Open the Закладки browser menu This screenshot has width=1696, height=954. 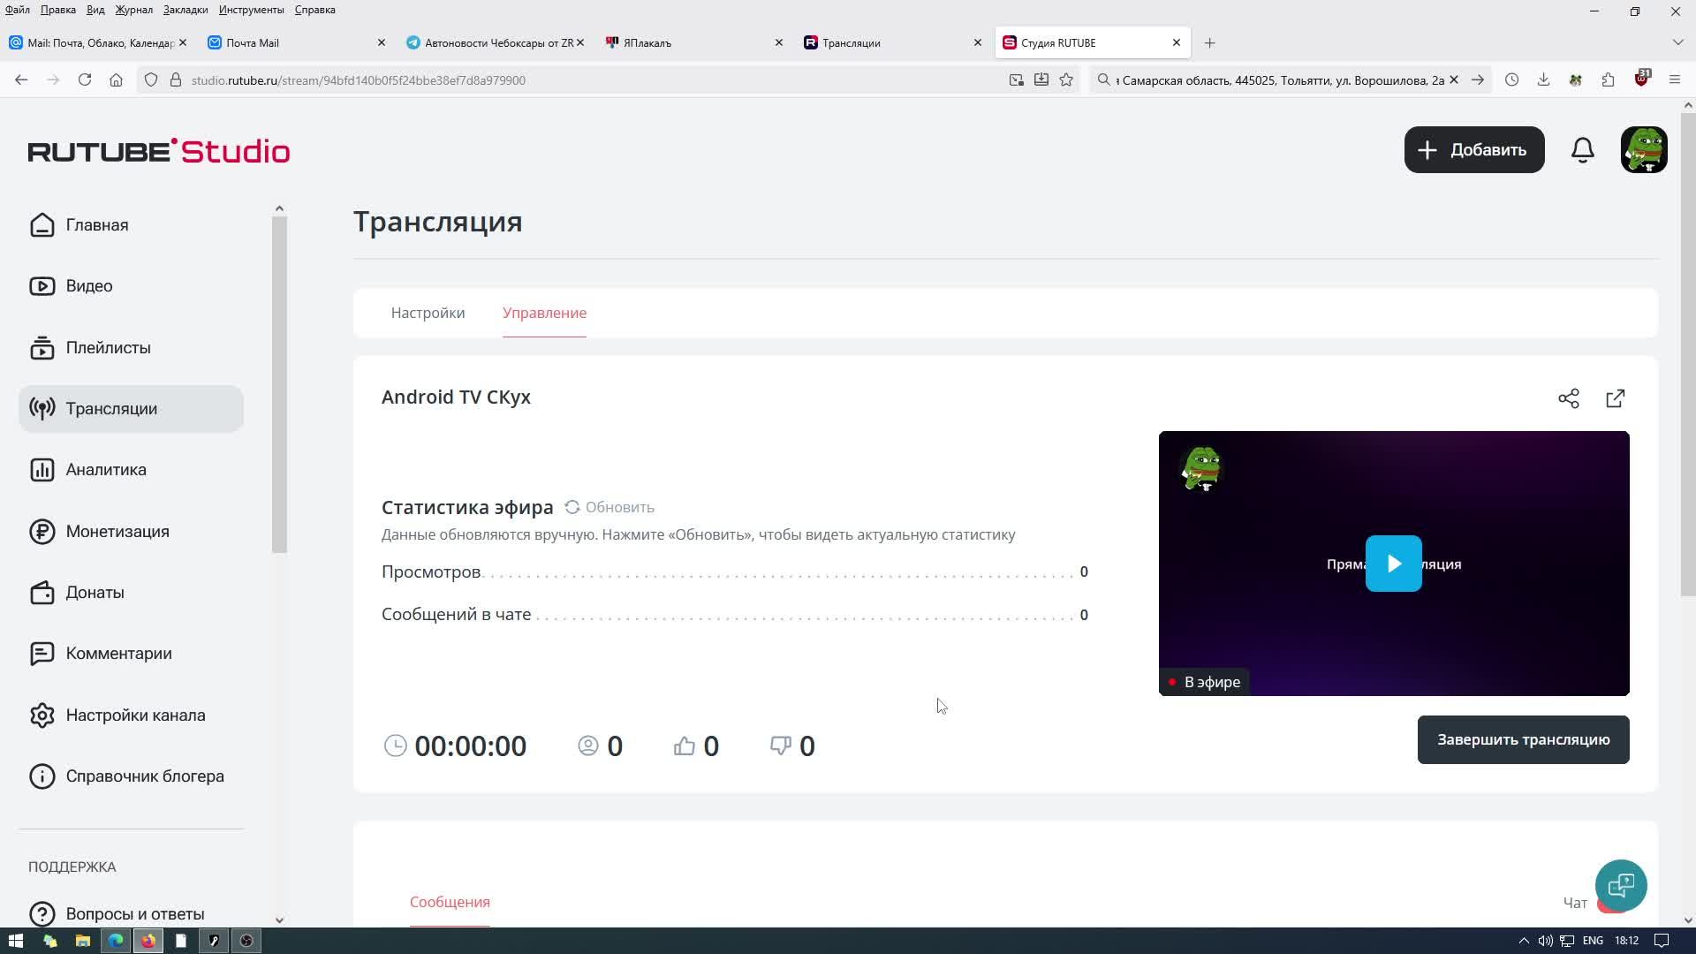[185, 10]
